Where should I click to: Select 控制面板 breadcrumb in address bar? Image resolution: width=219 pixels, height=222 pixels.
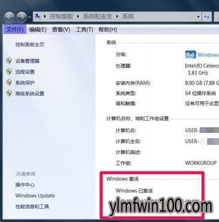click(61, 17)
